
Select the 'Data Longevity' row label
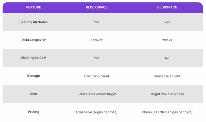[33, 40]
